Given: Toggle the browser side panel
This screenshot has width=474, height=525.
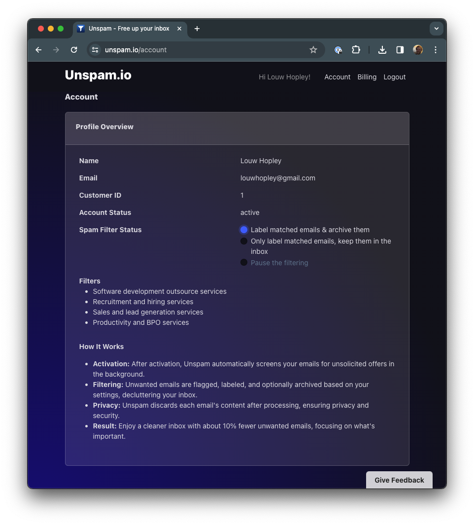Looking at the screenshot, I should 400,50.
